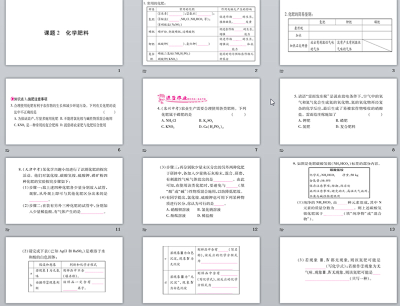The width and height of the screenshot is (400, 306).
Task: Click the transition star icon under slide 7
Action: tap(144, 150)
